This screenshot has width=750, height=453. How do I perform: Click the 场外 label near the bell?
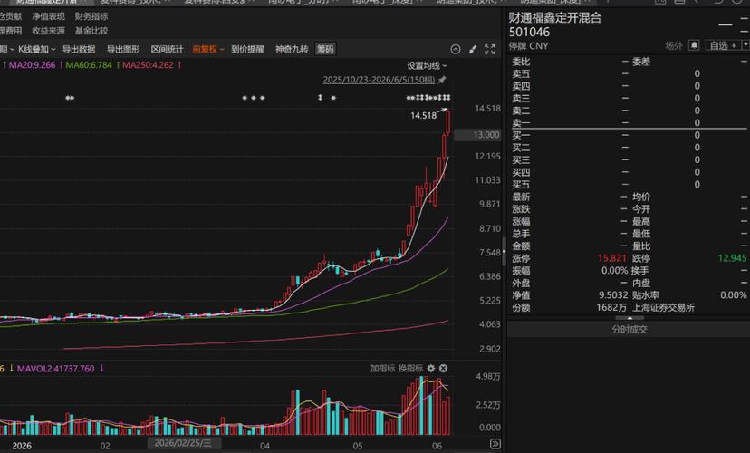click(x=674, y=45)
